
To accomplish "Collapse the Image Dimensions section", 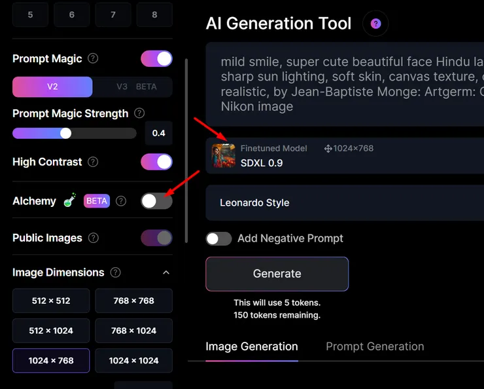I will coord(166,272).
